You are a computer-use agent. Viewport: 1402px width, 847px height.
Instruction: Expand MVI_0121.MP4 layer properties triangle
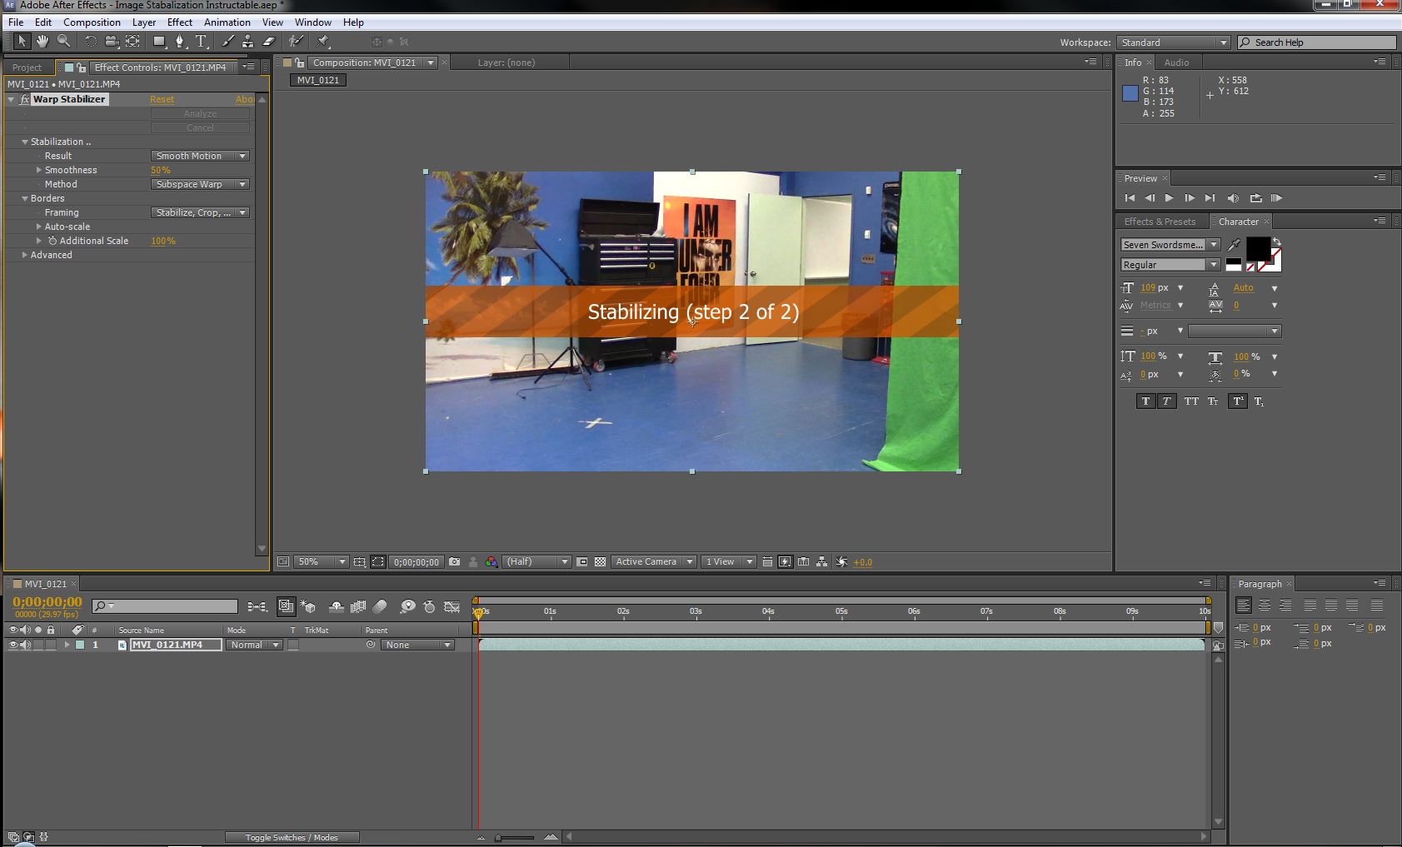[x=67, y=645]
